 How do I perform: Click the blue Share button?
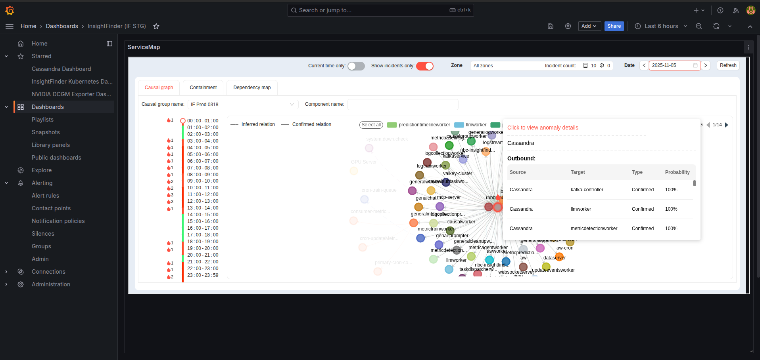[614, 26]
